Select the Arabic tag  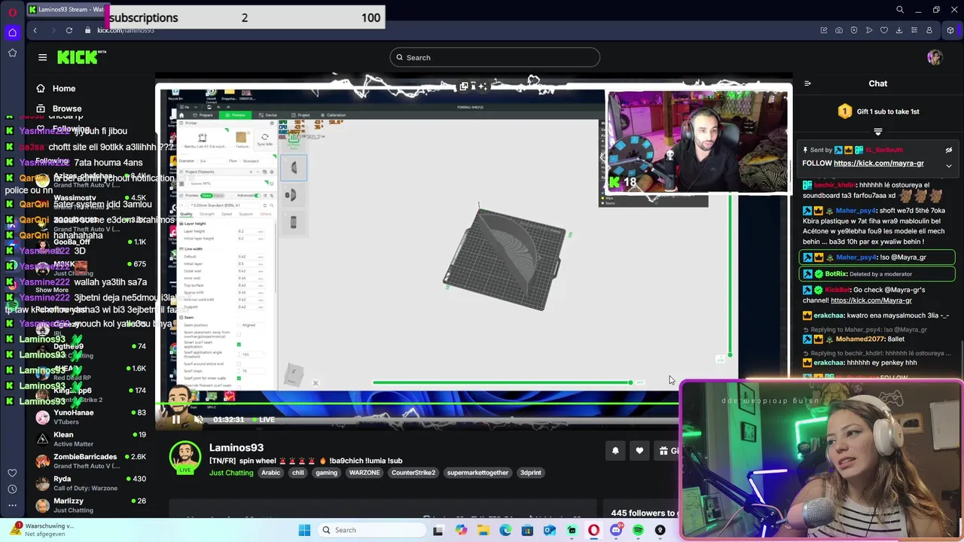pos(270,473)
